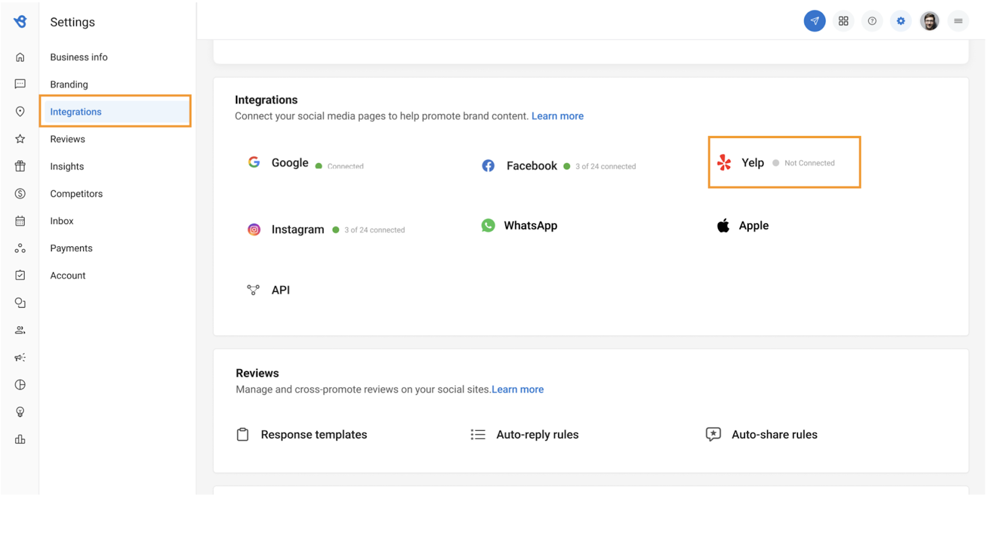The image size is (986, 554).
Task: Click Learn more link under Reviews
Action: [518, 389]
